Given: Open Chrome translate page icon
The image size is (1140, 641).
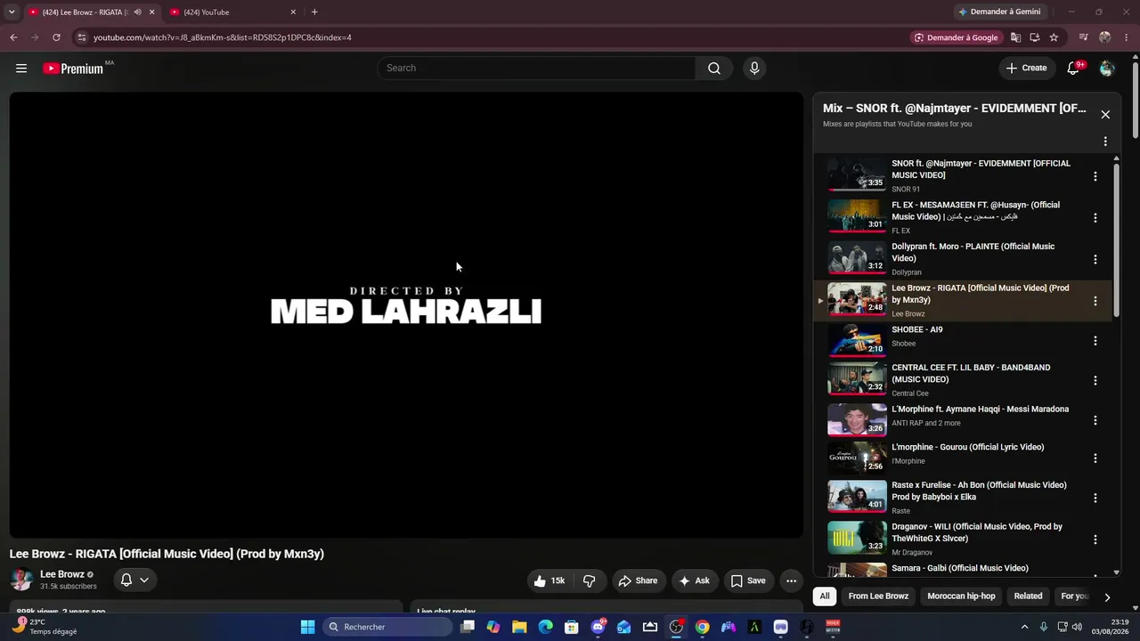Looking at the screenshot, I should click(x=1015, y=37).
